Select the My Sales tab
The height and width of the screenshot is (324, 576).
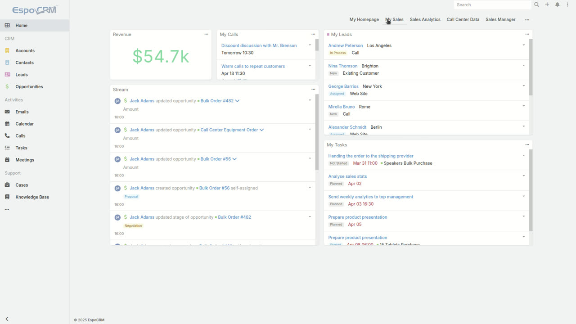pos(394,20)
